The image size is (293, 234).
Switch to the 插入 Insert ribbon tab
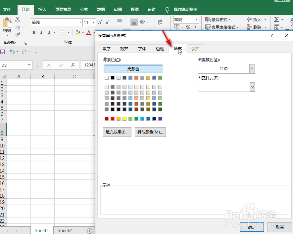coord(42,9)
